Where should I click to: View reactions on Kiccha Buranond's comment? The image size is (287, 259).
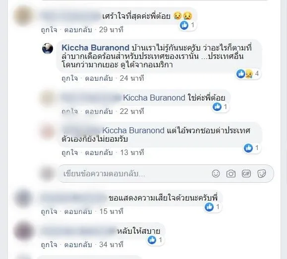click(x=248, y=73)
